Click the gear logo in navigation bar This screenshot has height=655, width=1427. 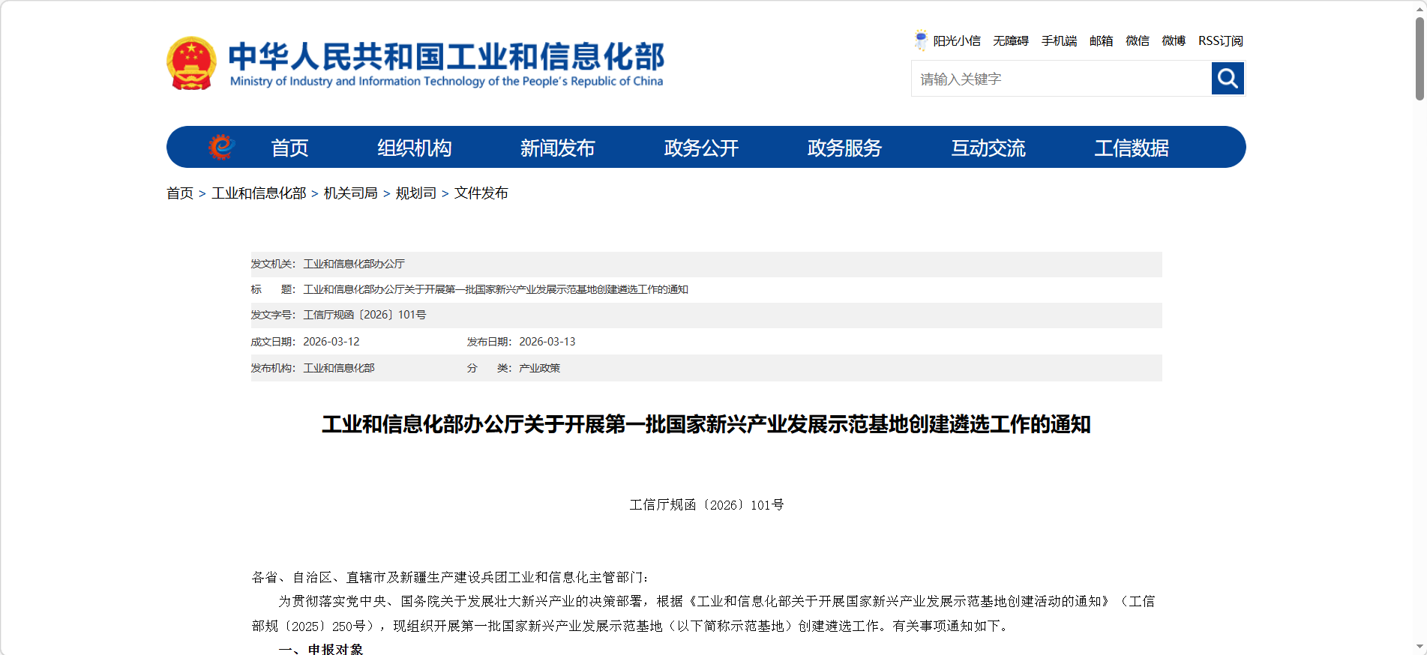221,147
